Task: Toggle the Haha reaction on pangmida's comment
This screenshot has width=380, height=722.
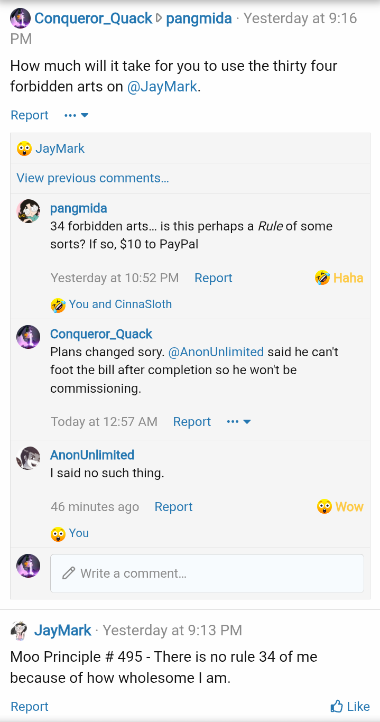Action: tap(339, 277)
